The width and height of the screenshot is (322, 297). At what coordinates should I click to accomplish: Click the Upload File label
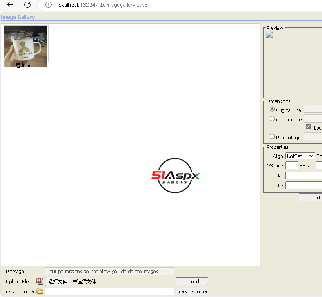(17, 282)
